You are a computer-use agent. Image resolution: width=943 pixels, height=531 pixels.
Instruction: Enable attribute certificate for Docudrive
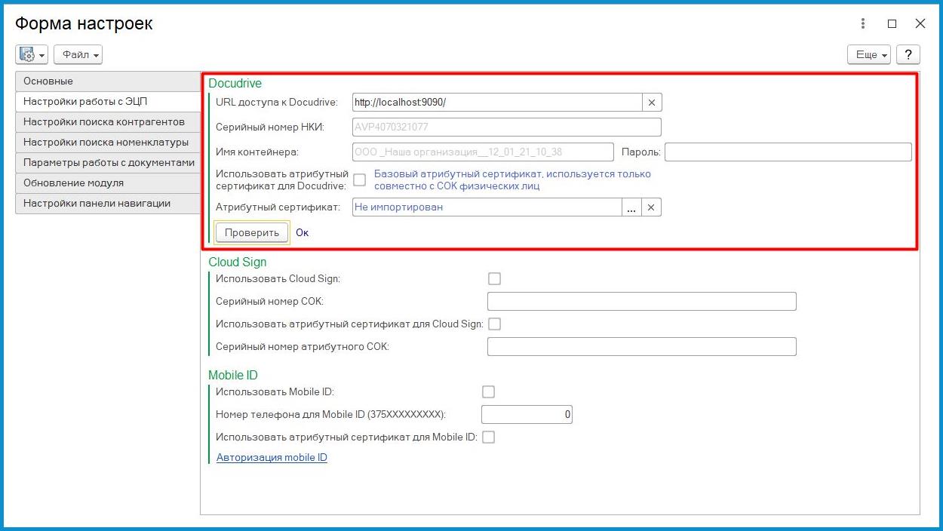[x=360, y=180]
